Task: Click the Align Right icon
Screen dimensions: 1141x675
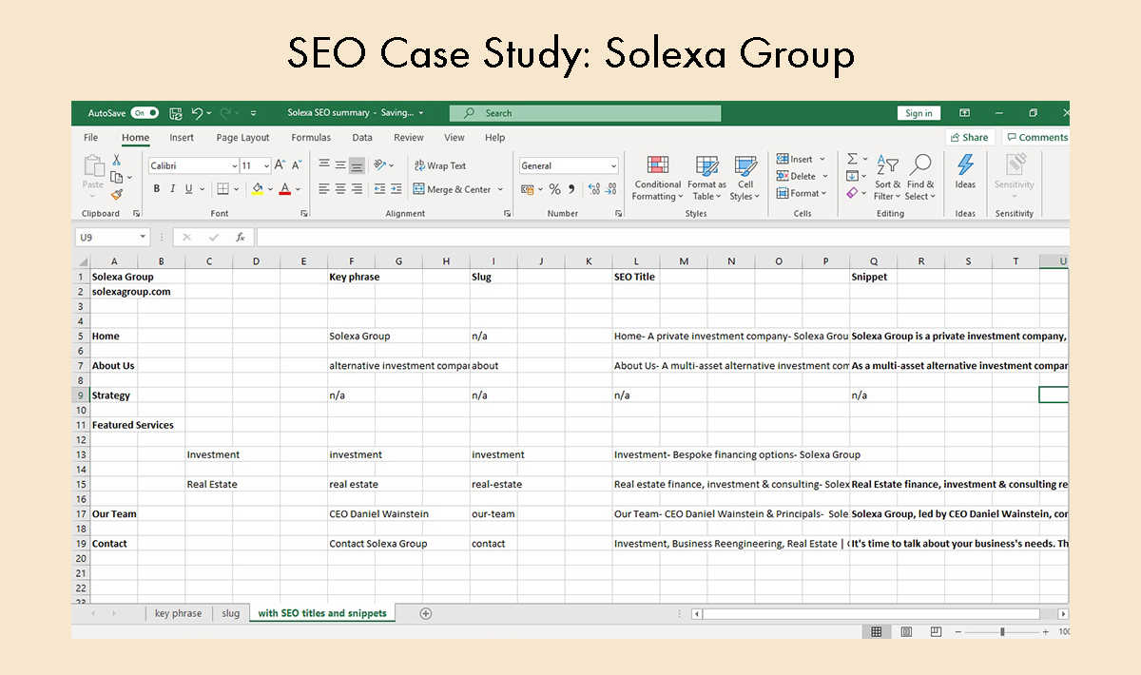Action: (x=357, y=189)
